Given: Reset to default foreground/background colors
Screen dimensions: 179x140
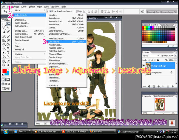Looking at the screenshot, I should coord(3,75).
